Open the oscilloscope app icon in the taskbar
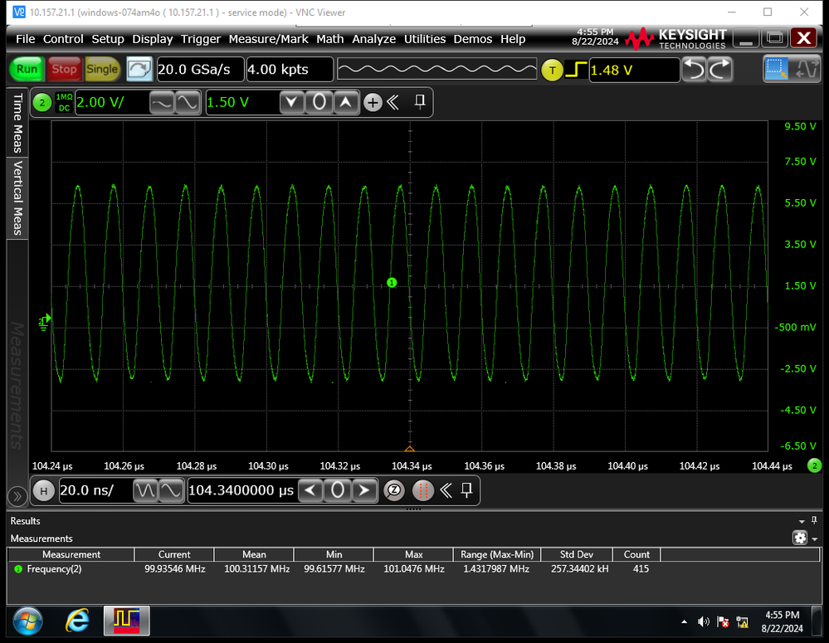Viewport: 829px width, 643px height. point(126,621)
